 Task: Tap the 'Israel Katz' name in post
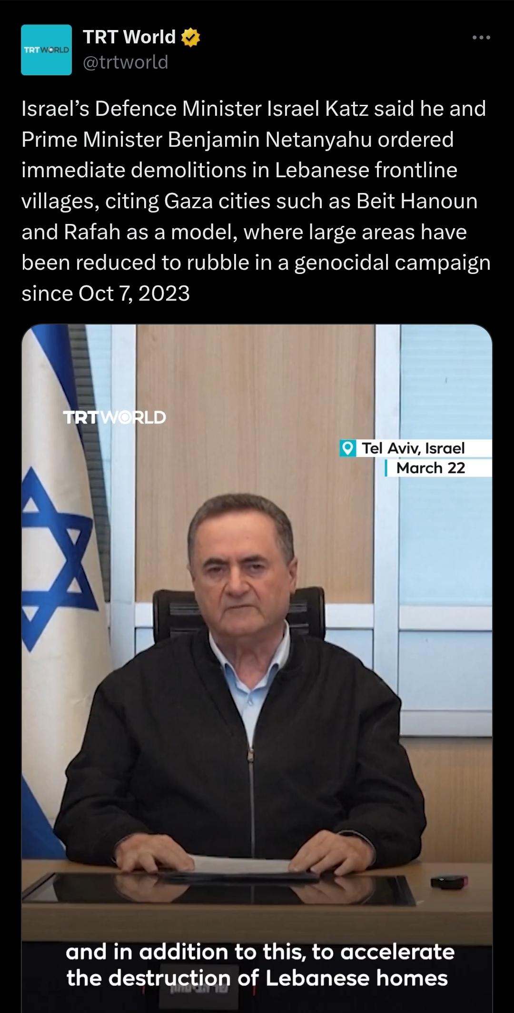click(x=318, y=109)
